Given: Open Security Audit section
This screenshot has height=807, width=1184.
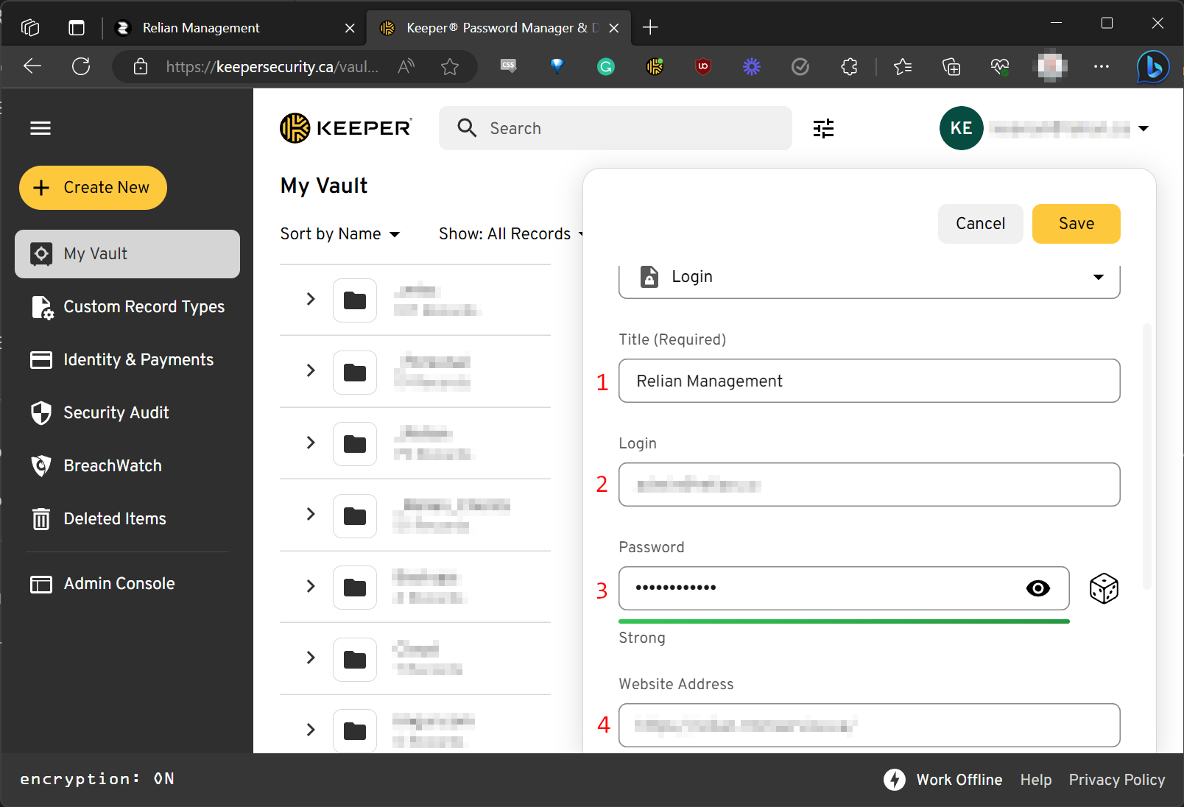Looking at the screenshot, I should point(99,413).
